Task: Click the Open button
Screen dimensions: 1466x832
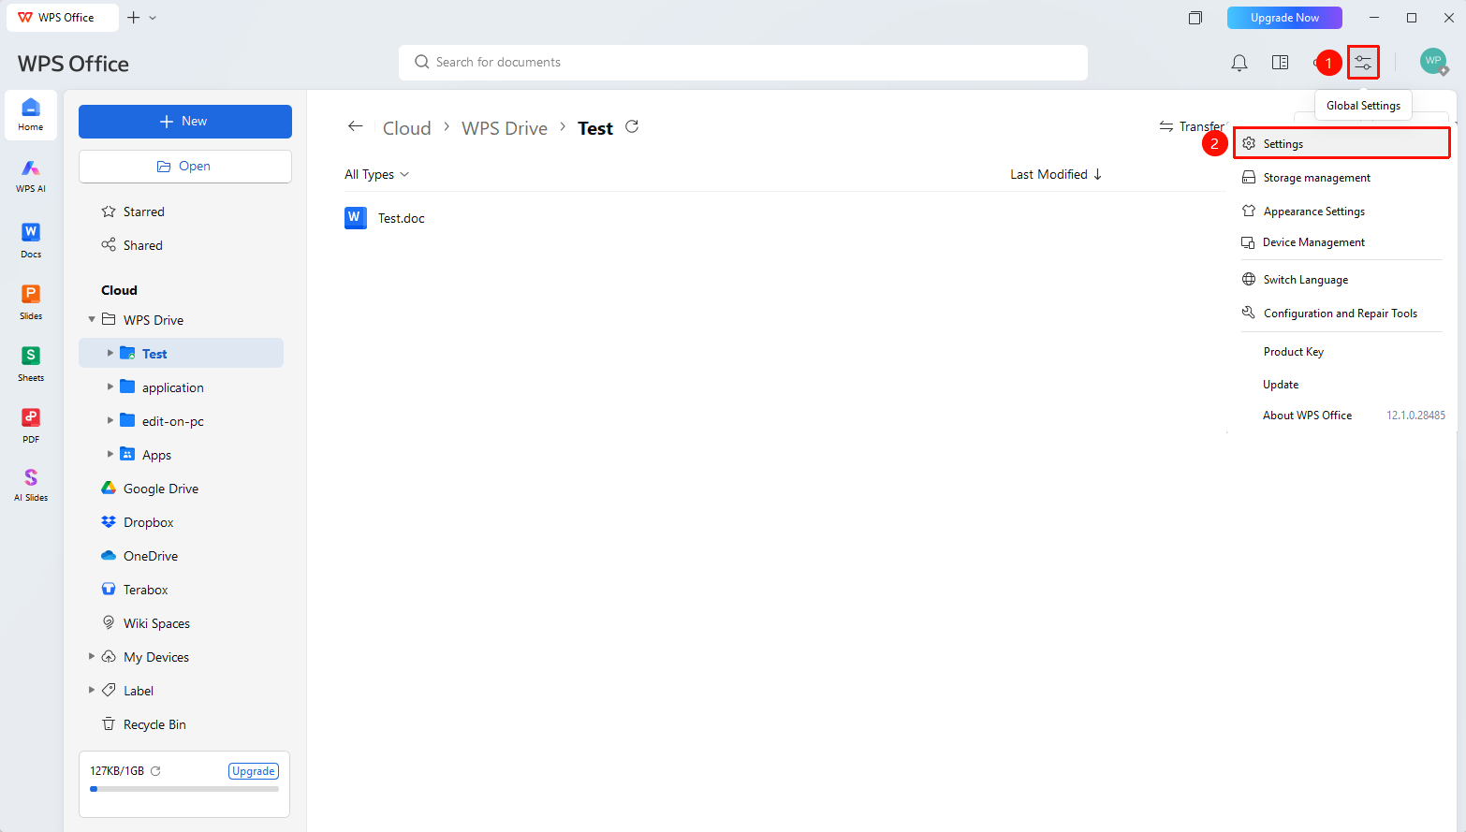Action: 185,167
